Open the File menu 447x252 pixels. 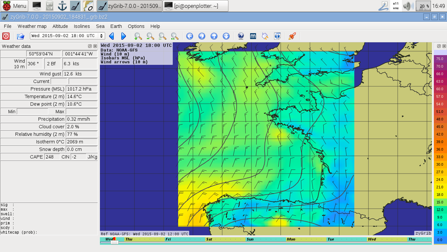(x=8, y=26)
